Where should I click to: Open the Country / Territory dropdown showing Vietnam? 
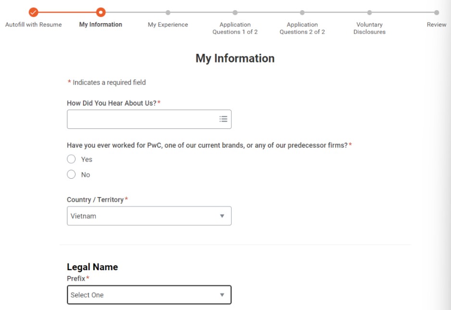(149, 216)
